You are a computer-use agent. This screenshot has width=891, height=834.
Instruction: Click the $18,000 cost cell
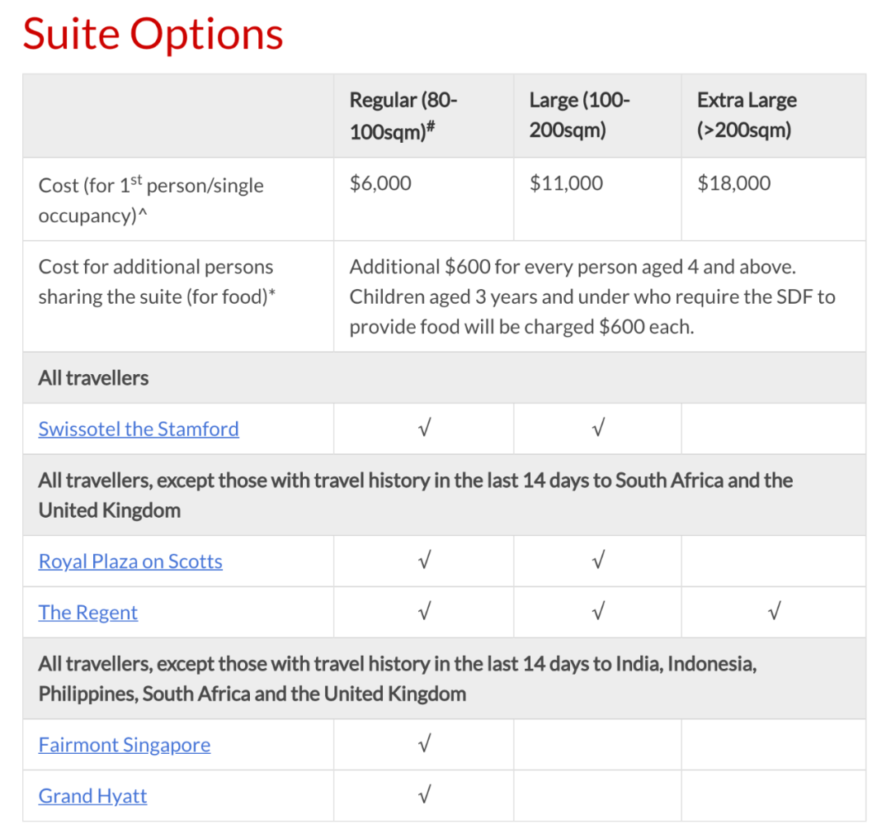pyautogui.click(x=733, y=183)
